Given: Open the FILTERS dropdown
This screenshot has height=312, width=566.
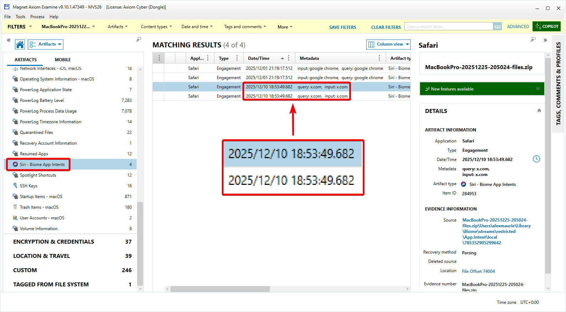Looking at the screenshot, I should tap(20, 27).
